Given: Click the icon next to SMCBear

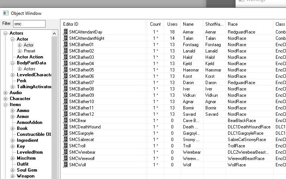Looking at the screenshot, I should 65,120.
